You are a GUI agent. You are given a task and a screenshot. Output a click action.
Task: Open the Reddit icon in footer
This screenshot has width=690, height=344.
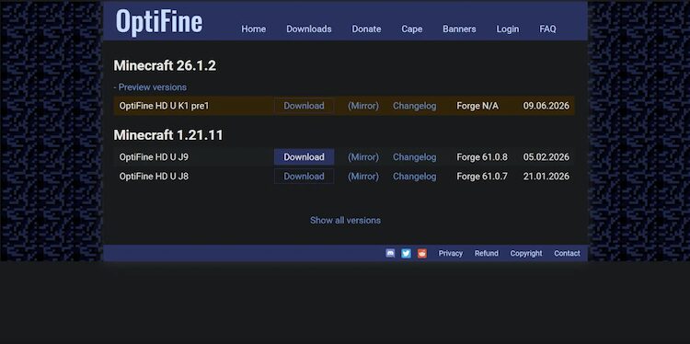(422, 253)
